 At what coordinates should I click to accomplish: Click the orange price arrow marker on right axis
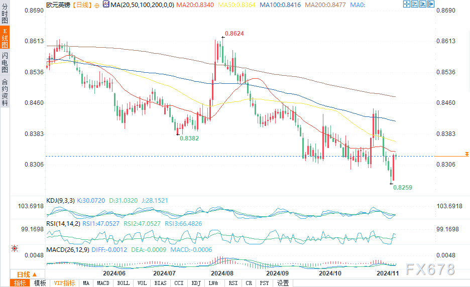point(466,154)
